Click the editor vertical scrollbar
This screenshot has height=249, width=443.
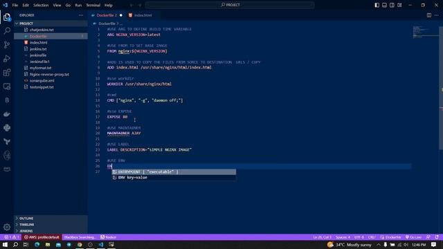[x=441, y=88]
